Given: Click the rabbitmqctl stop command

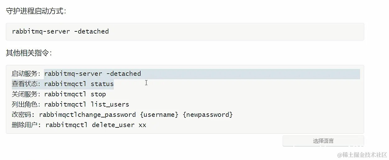Looking at the screenshot, I should [x=75, y=94].
